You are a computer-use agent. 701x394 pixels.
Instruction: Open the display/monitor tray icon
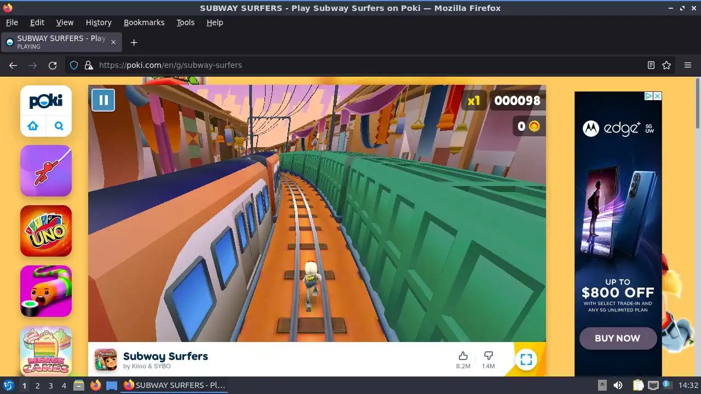[x=653, y=385]
